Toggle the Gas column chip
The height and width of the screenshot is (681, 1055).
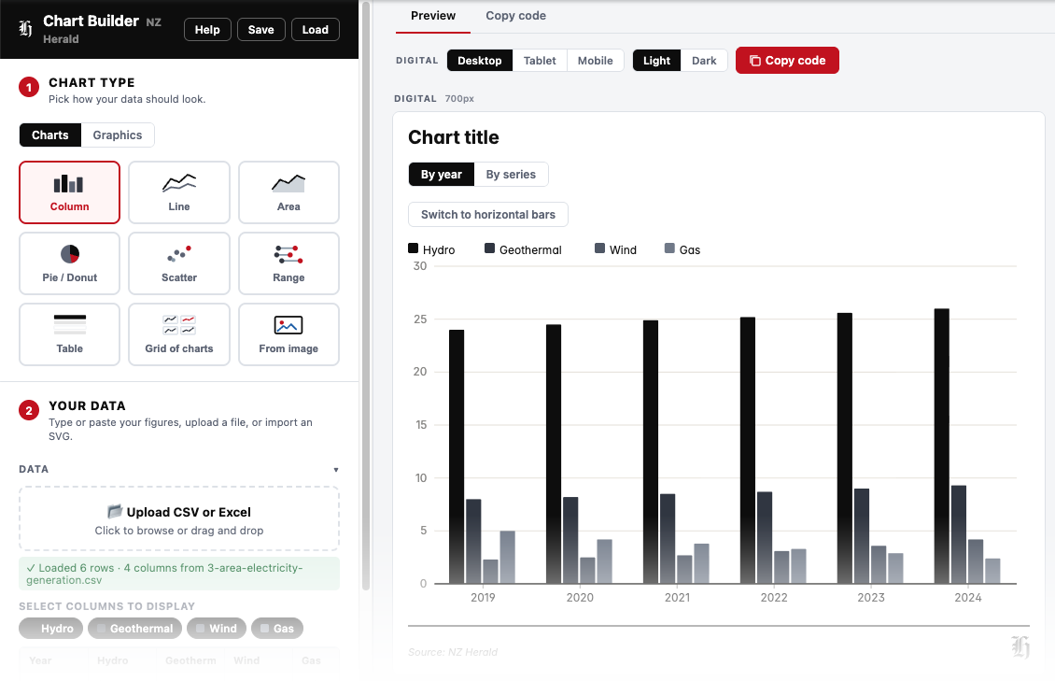277,629
